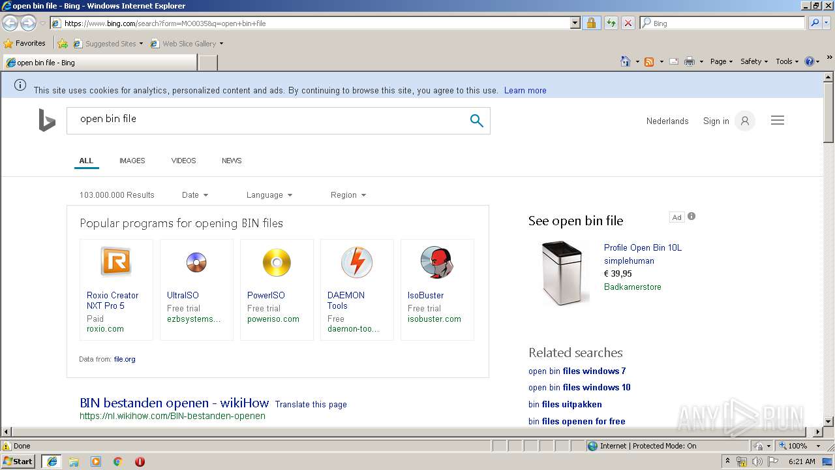This screenshot has width=835, height=470.
Task: Click the Bing logo
Action: pos(47,120)
